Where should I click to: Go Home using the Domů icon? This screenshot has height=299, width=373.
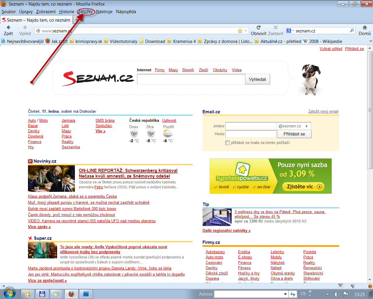(365, 27)
